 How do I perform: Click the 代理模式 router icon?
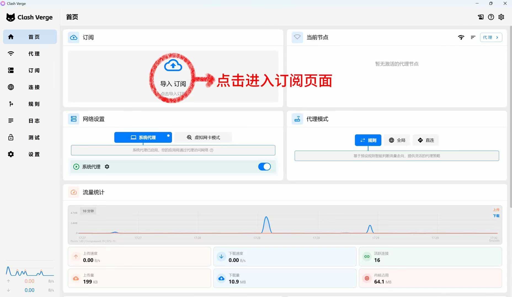297,119
